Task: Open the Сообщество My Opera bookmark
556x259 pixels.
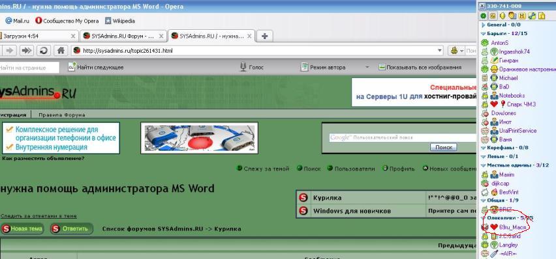Action: tap(67, 21)
